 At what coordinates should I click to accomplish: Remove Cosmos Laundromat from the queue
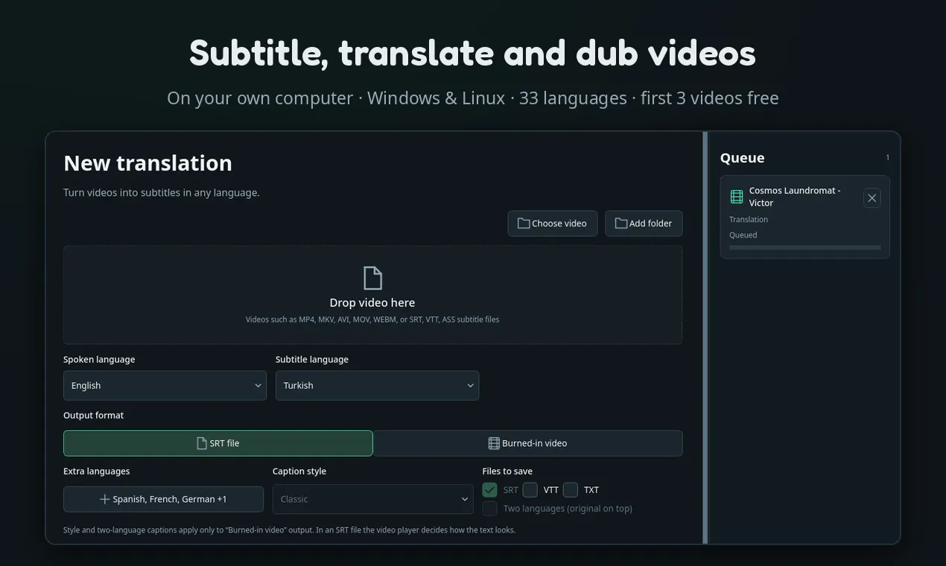[x=872, y=198]
